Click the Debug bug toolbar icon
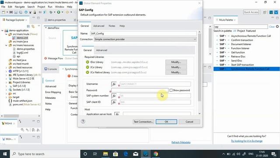280x158 pixels. pyautogui.click(x=51, y=12)
